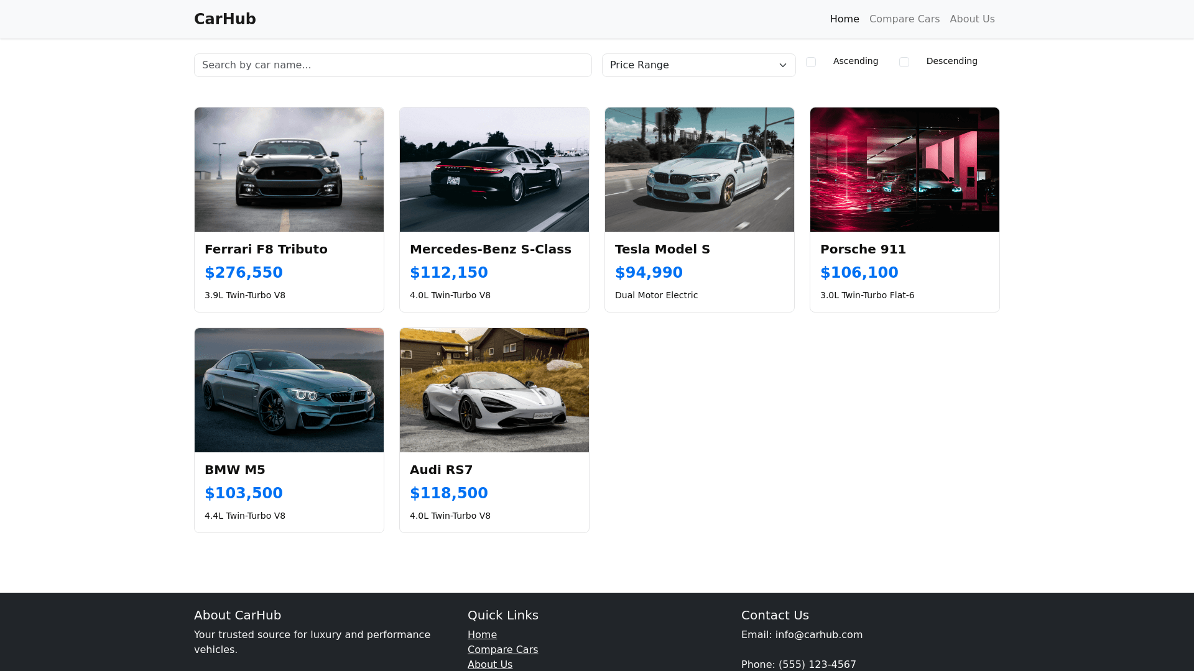Click the CarHub brand logo
The width and height of the screenshot is (1194, 671).
click(x=224, y=19)
